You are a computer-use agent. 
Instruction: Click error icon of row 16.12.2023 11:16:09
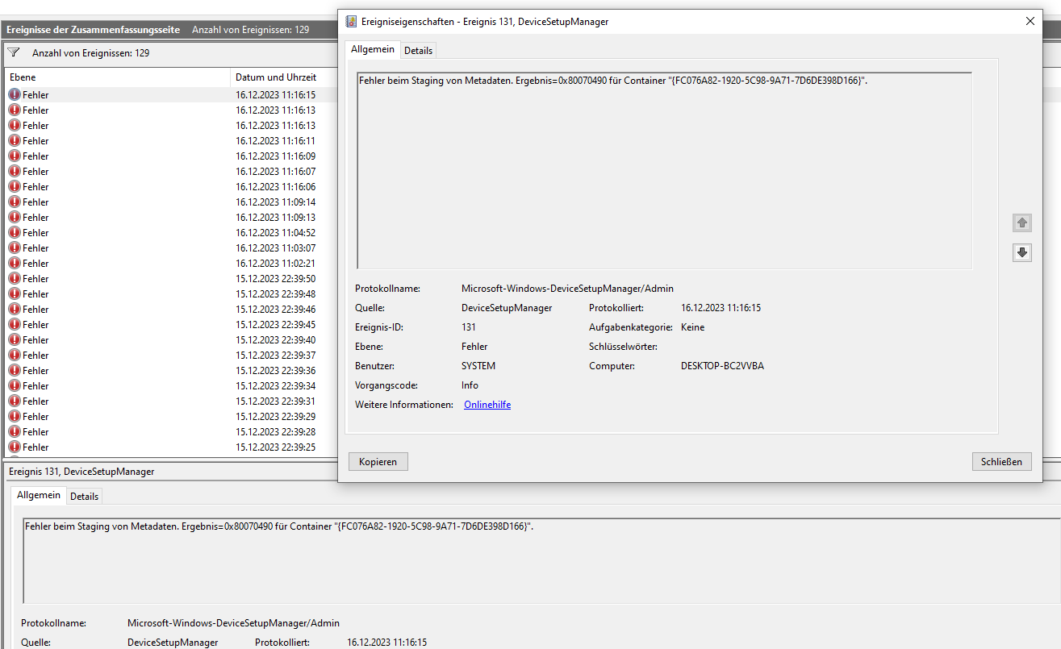click(15, 156)
